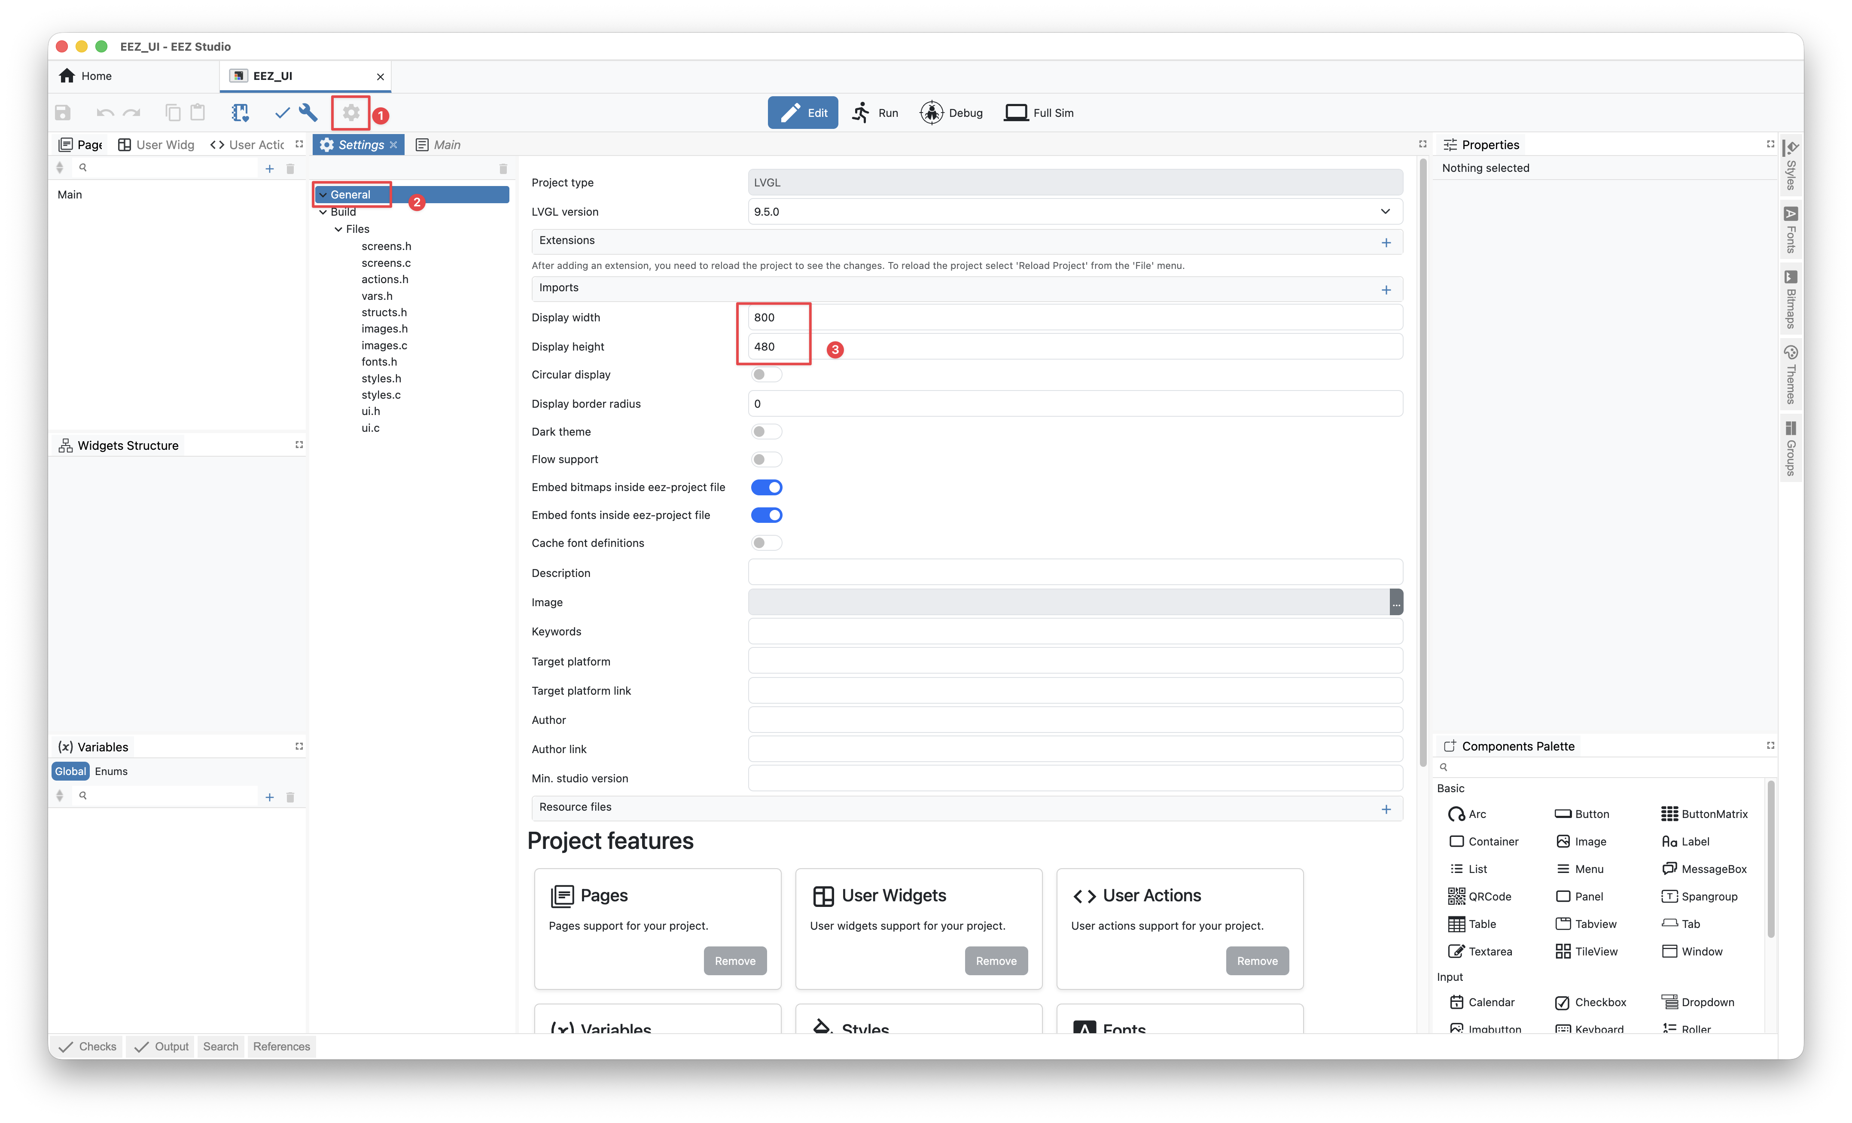The height and width of the screenshot is (1123, 1852).
Task: Select the Calendar widget in palette
Action: click(x=1481, y=1002)
